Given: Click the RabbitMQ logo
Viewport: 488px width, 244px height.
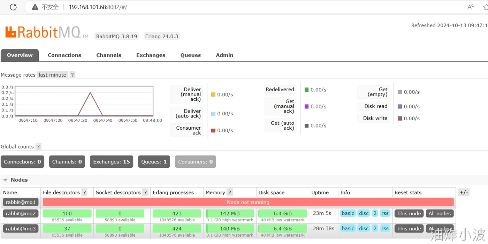Looking at the screenshot, I should [47, 32].
